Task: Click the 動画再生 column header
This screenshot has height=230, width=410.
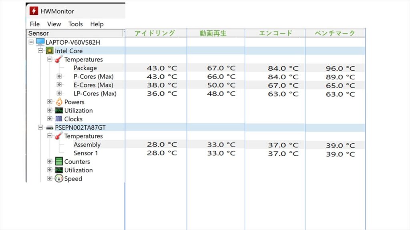Action: tap(216, 33)
